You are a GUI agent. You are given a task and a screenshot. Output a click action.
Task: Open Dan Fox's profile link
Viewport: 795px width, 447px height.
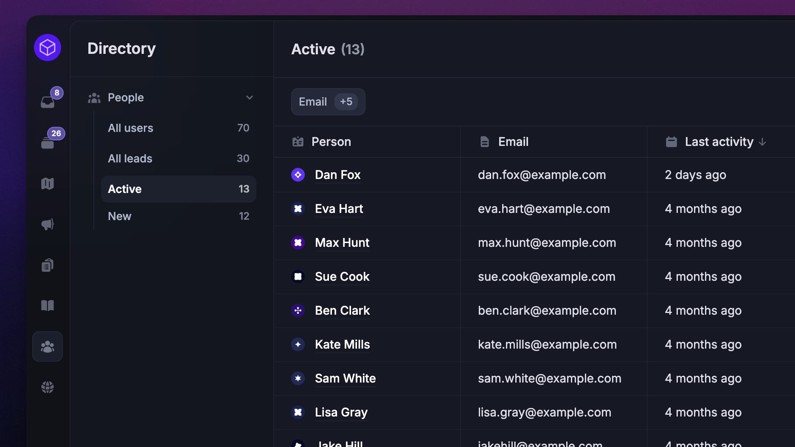pyautogui.click(x=337, y=175)
